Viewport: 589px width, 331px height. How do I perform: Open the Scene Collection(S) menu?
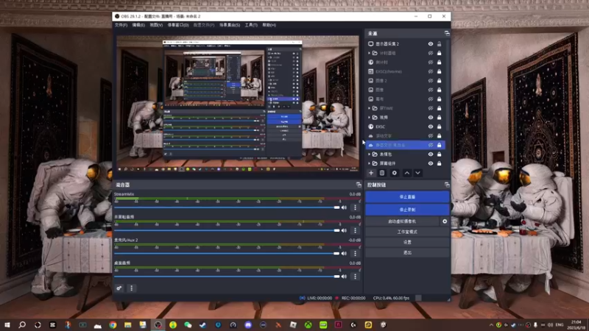[230, 25]
